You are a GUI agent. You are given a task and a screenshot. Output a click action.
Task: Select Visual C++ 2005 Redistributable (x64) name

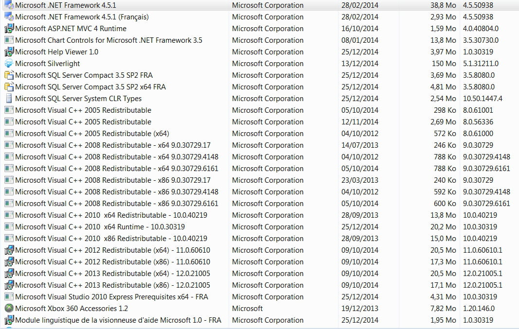(x=92, y=134)
